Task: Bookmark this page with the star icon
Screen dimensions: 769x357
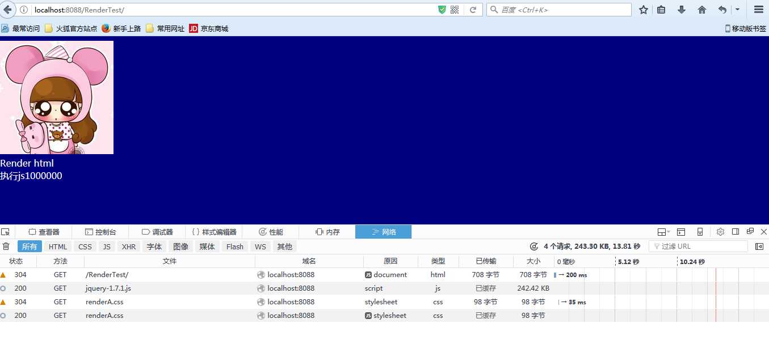Action: [644, 10]
